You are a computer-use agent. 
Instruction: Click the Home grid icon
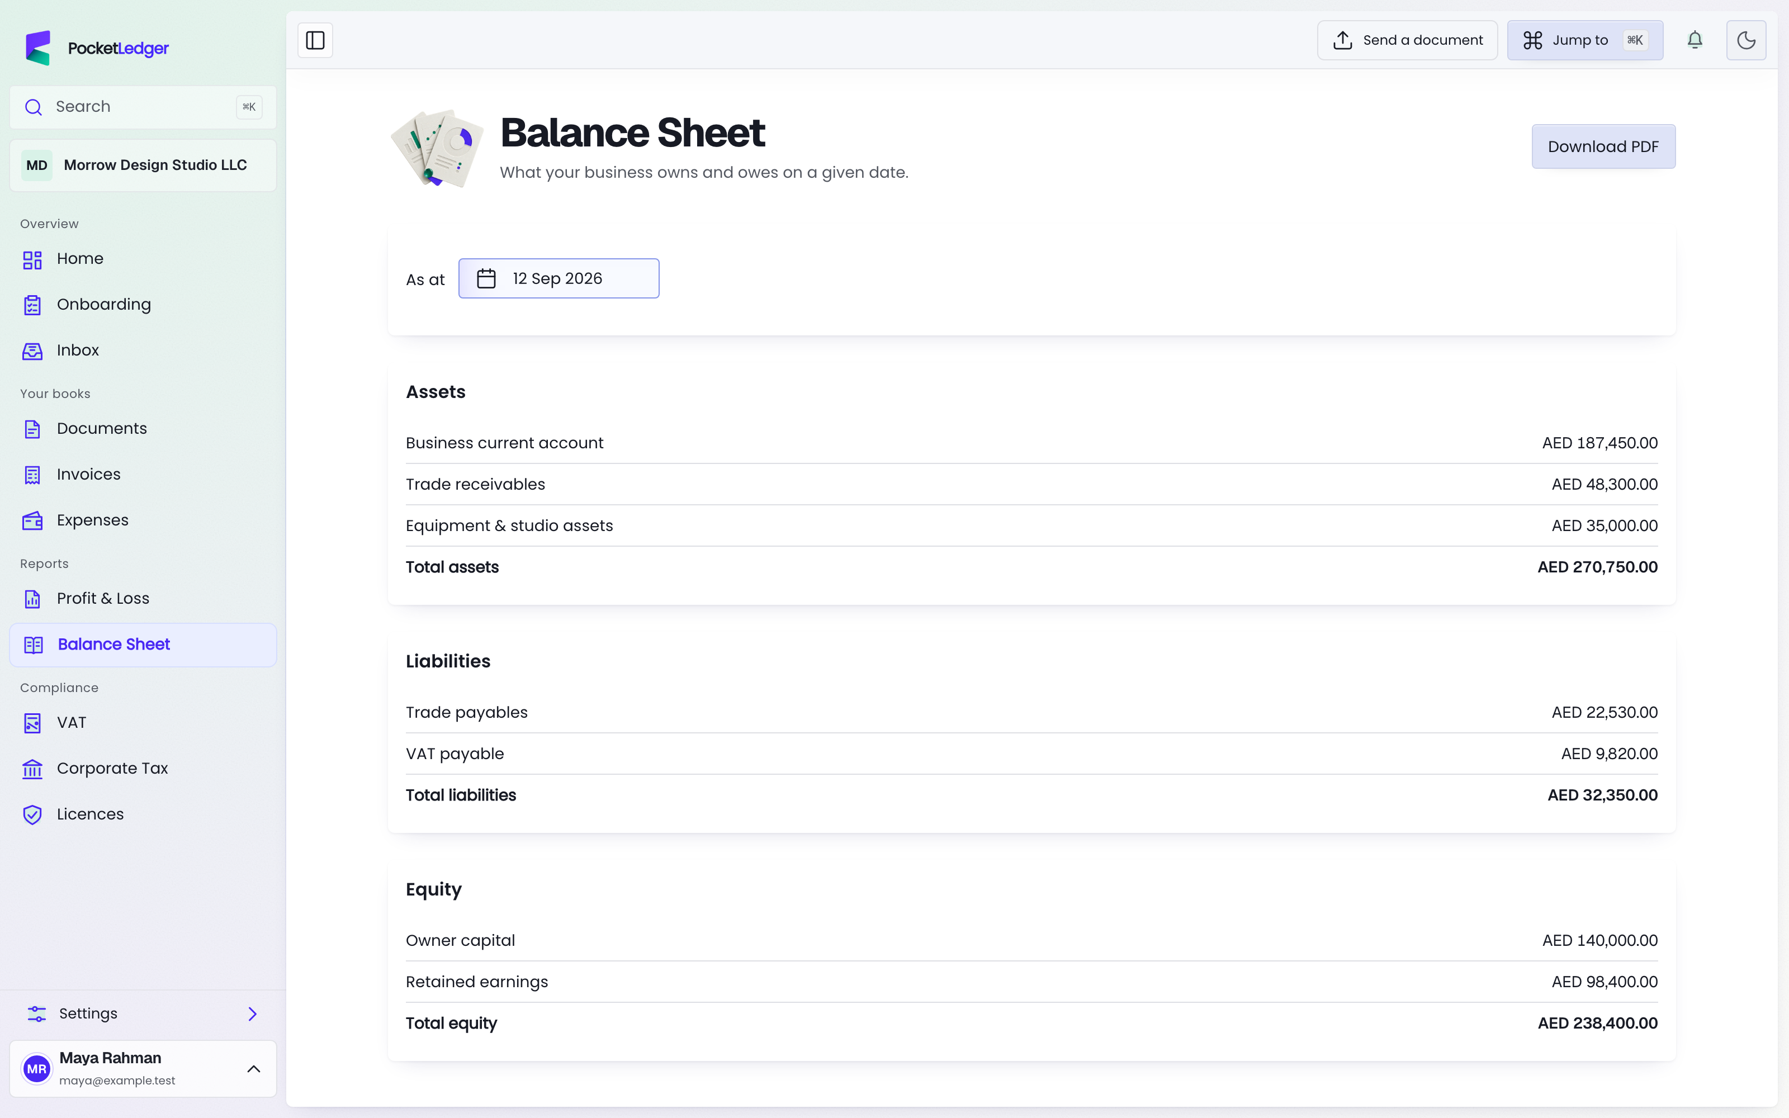click(x=32, y=259)
